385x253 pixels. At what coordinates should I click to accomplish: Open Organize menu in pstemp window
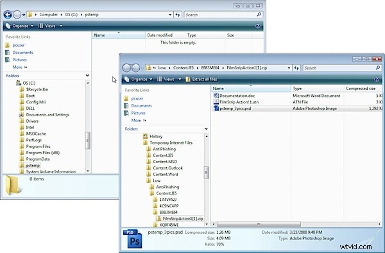[x=20, y=26]
